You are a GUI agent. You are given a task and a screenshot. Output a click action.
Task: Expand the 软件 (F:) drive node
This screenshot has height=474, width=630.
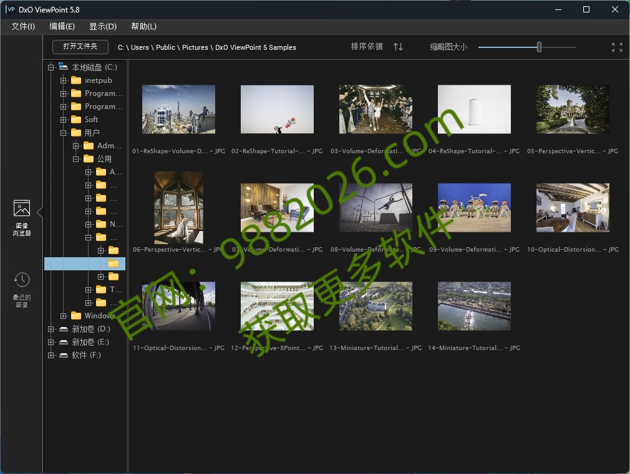[x=52, y=354]
